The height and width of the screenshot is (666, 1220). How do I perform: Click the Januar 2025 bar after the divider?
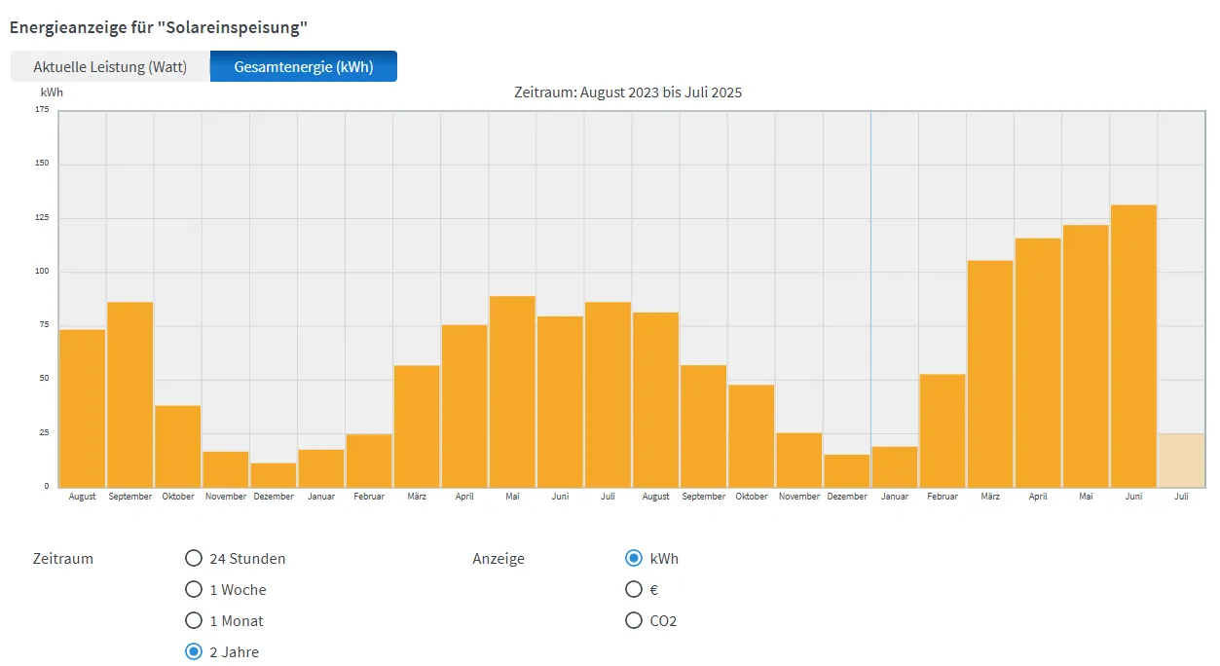point(895,466)
